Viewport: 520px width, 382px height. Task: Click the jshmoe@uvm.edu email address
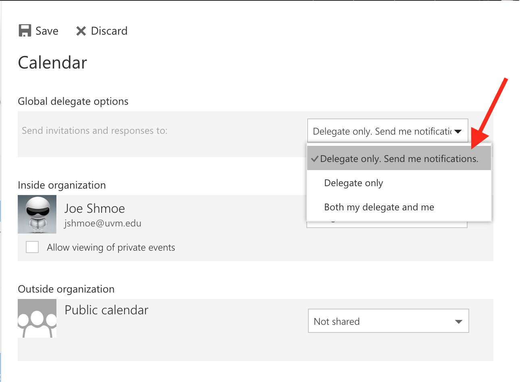click(102, 224)
